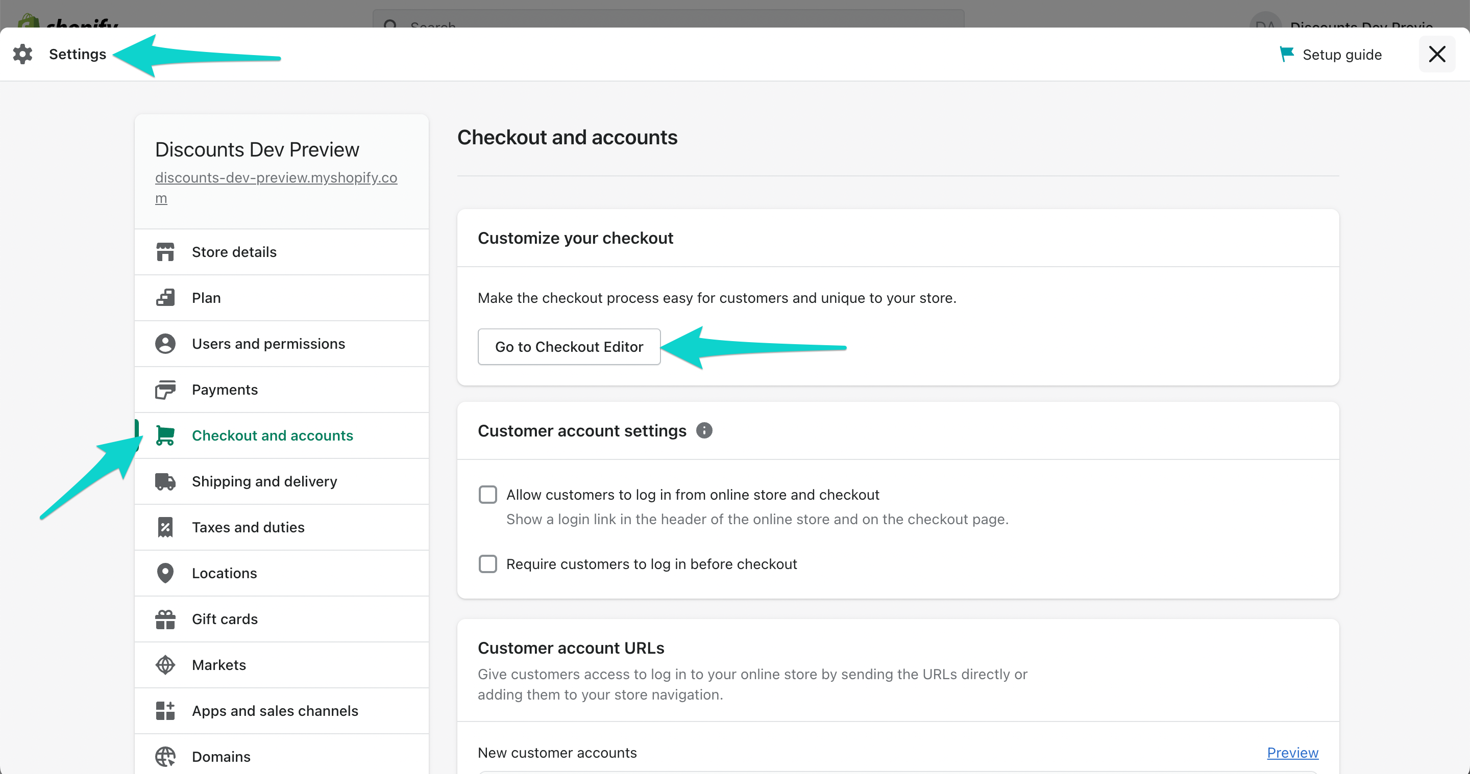
Task: Go to Locations settings
Action: (x=282, y=573)
